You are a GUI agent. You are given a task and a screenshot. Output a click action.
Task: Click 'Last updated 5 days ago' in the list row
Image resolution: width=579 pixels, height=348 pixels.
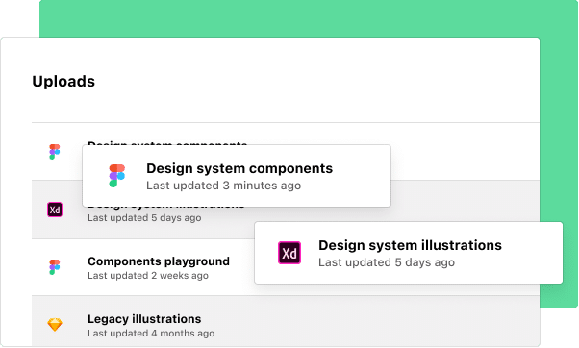point(144,218)
